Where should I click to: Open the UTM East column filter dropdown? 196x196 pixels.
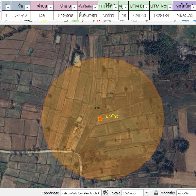point(146,8)
